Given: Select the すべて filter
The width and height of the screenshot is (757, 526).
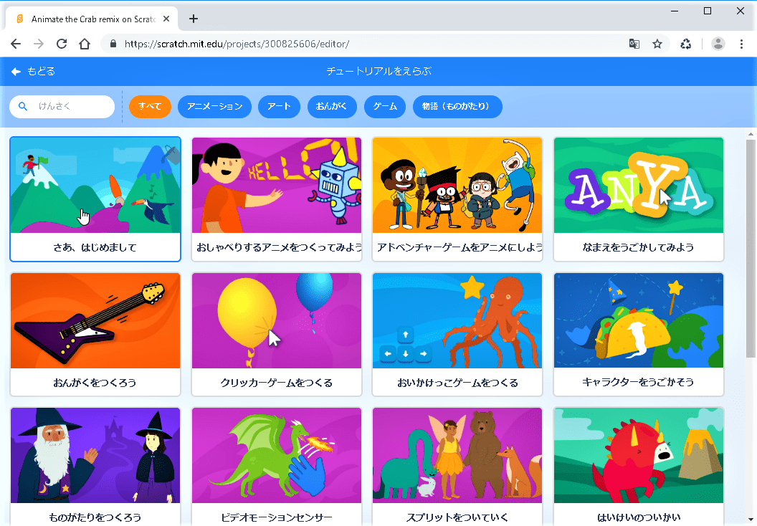Looking at the screenshot, I should click(x=150, y=107).
